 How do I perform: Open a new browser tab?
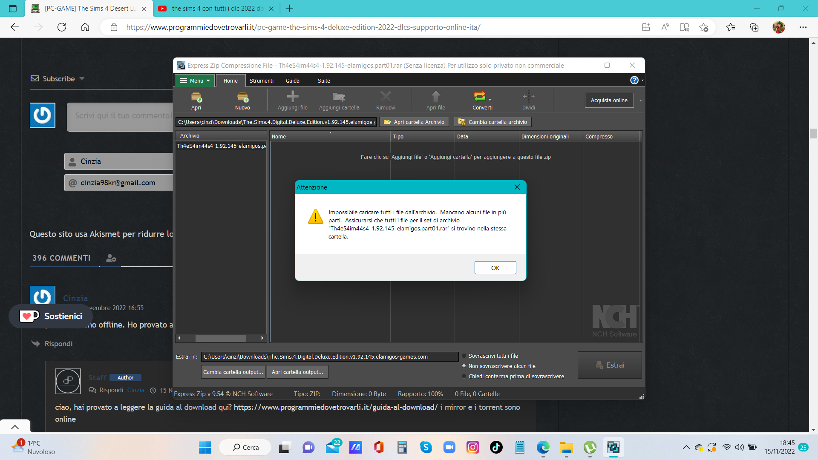click(290, 9)
